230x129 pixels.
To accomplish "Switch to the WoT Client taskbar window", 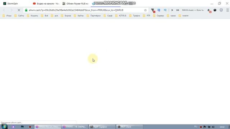I will coord(129,127).
